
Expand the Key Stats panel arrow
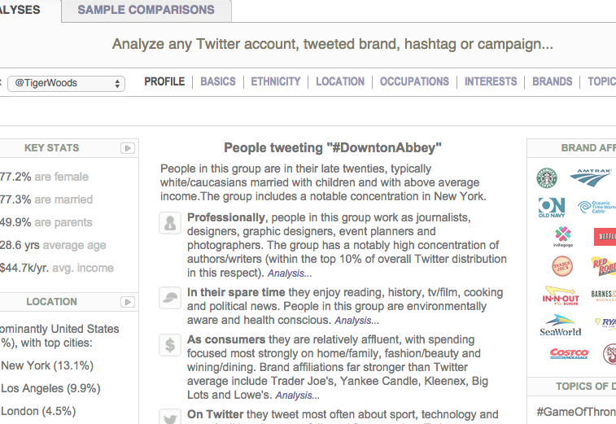coord(127,148)
